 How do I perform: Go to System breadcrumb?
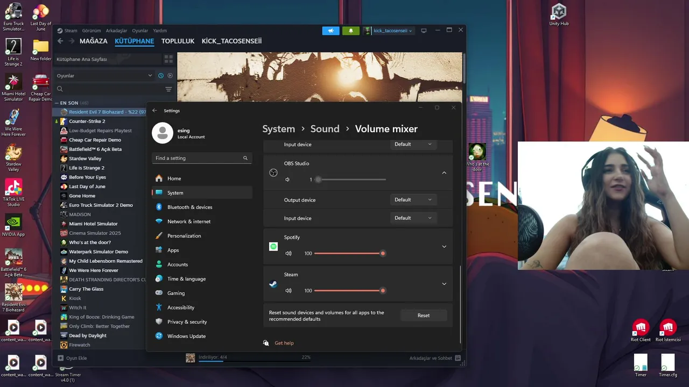coord(278,129)
